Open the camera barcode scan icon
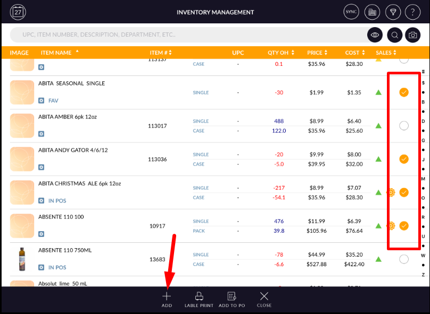This screenshot has width=430, height=314. coord(412,35)
